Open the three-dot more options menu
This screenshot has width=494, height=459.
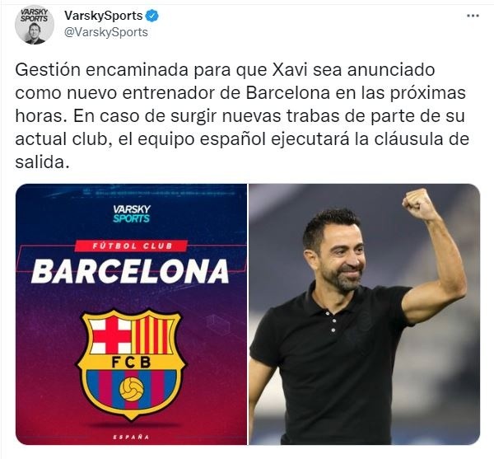473,16
